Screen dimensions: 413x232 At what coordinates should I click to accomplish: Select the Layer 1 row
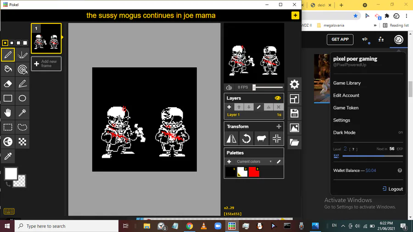[x=254, y=115]
